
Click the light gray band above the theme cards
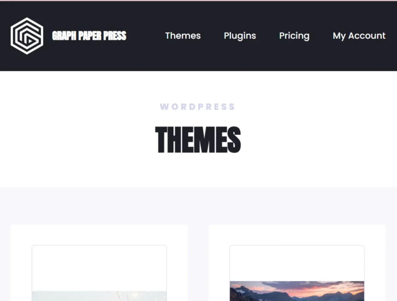pyautogui.click(x=198, y=206)
